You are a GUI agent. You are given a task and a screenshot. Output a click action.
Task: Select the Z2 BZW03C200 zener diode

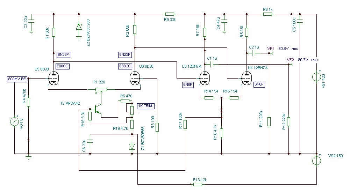[79, 27]
